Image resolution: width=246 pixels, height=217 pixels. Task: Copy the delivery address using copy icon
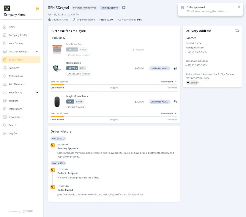click(237, 31)
